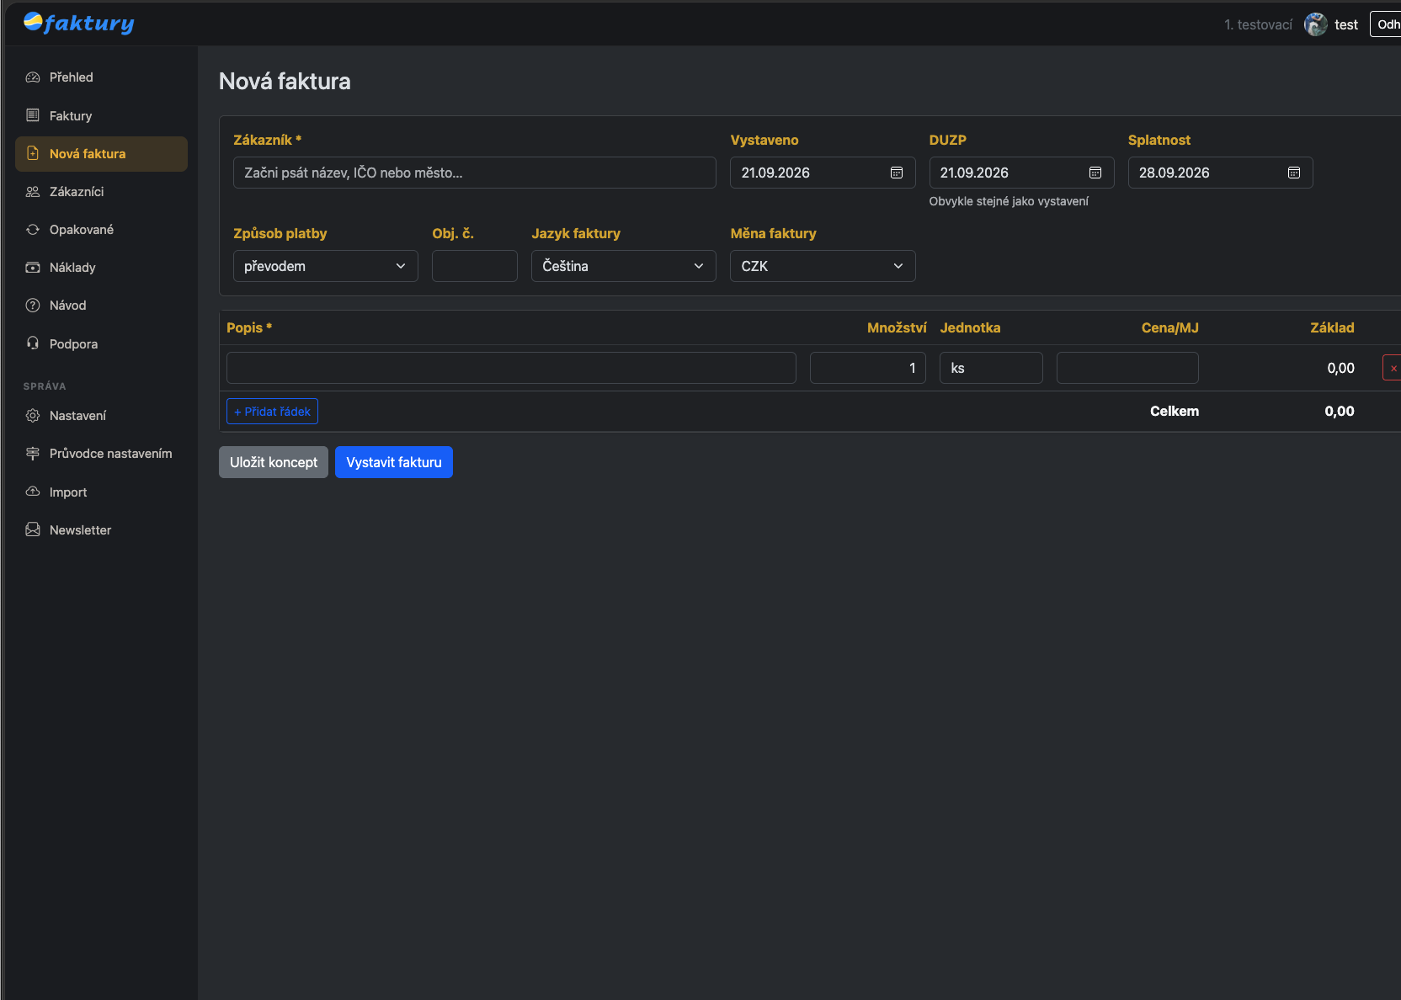Click the Cena/MJ price field
This screenshot has height=1000, width=1401.
[x=1127, y=368]
